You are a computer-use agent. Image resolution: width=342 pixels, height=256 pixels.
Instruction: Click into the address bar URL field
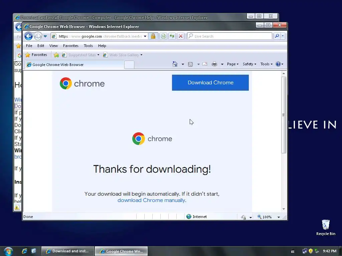100,36
